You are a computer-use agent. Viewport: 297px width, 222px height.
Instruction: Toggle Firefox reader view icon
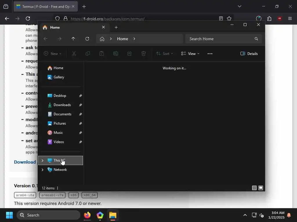(x=221, y=18)
